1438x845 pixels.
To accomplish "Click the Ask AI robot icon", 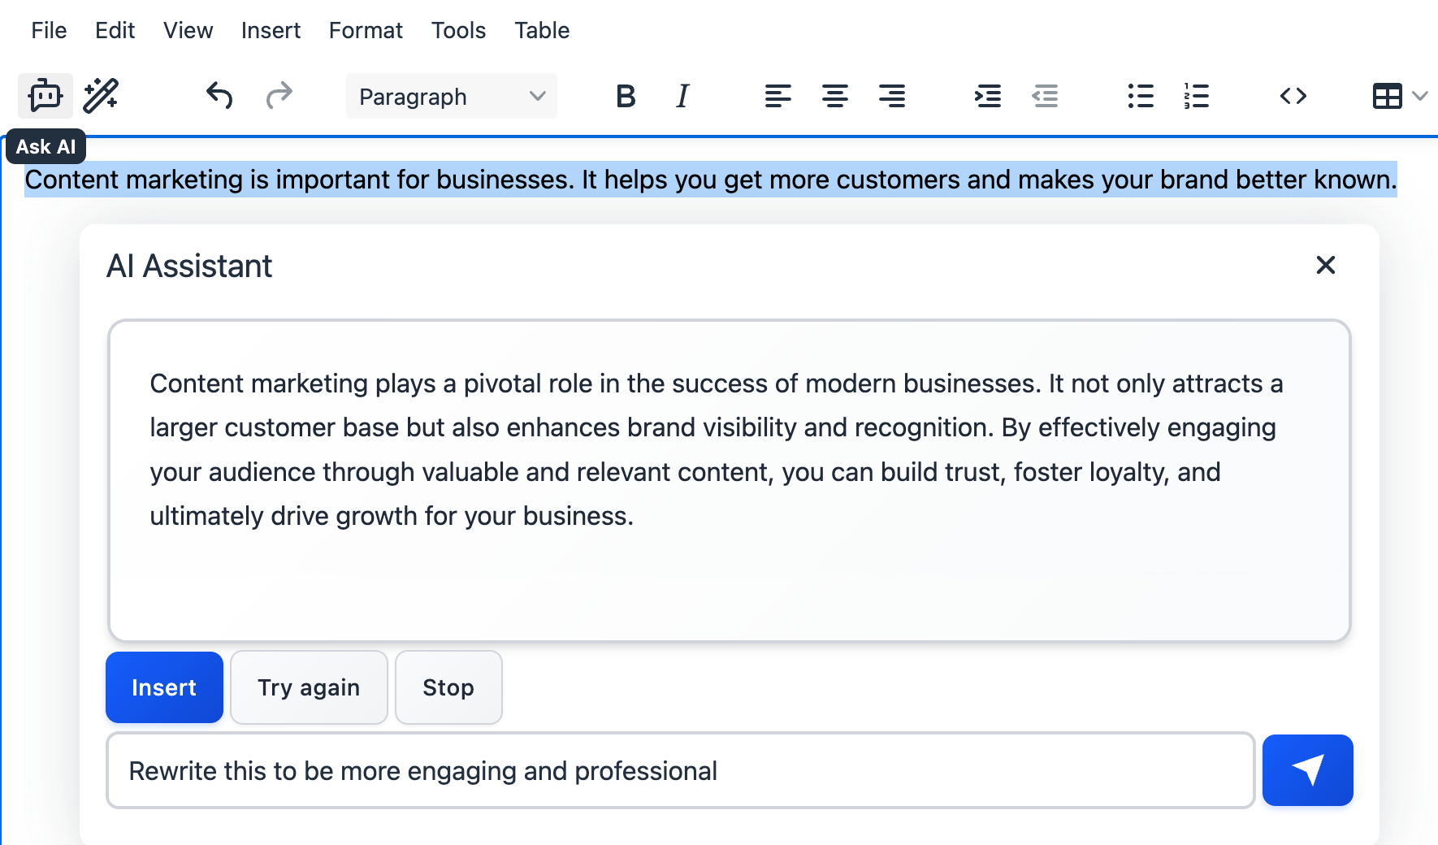I will pyautogui.click(x=45, y=96).
